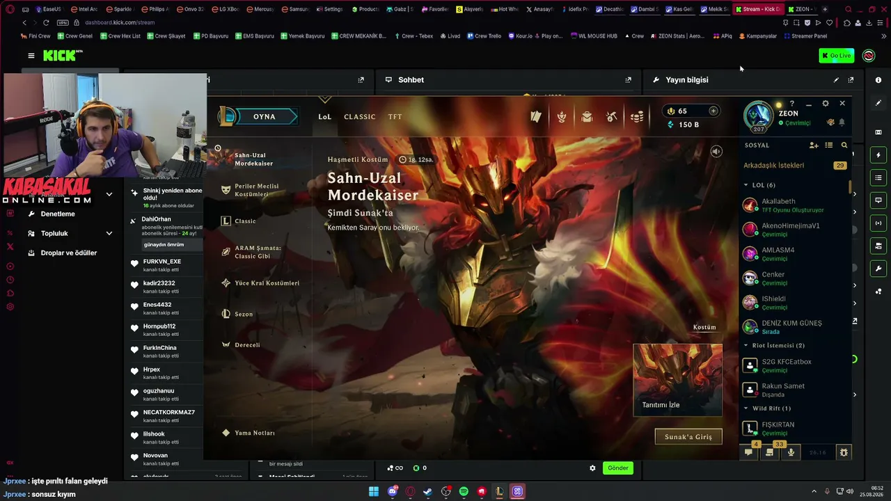Image resolution: width=891 pixels, height=501 pixels.
Task: Open Spotify from the Windows taskbar
Action: click(x=464, y=492)
